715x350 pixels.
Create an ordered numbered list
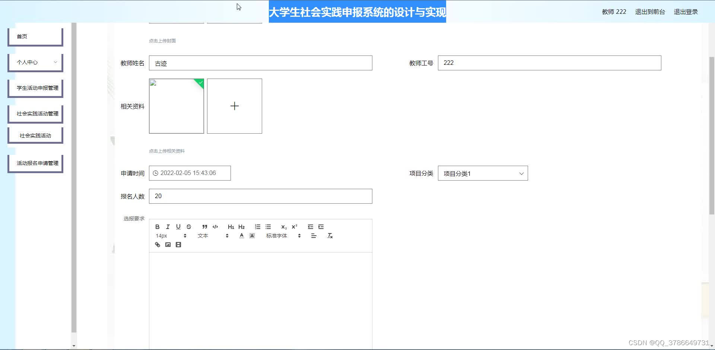point(258,227)
